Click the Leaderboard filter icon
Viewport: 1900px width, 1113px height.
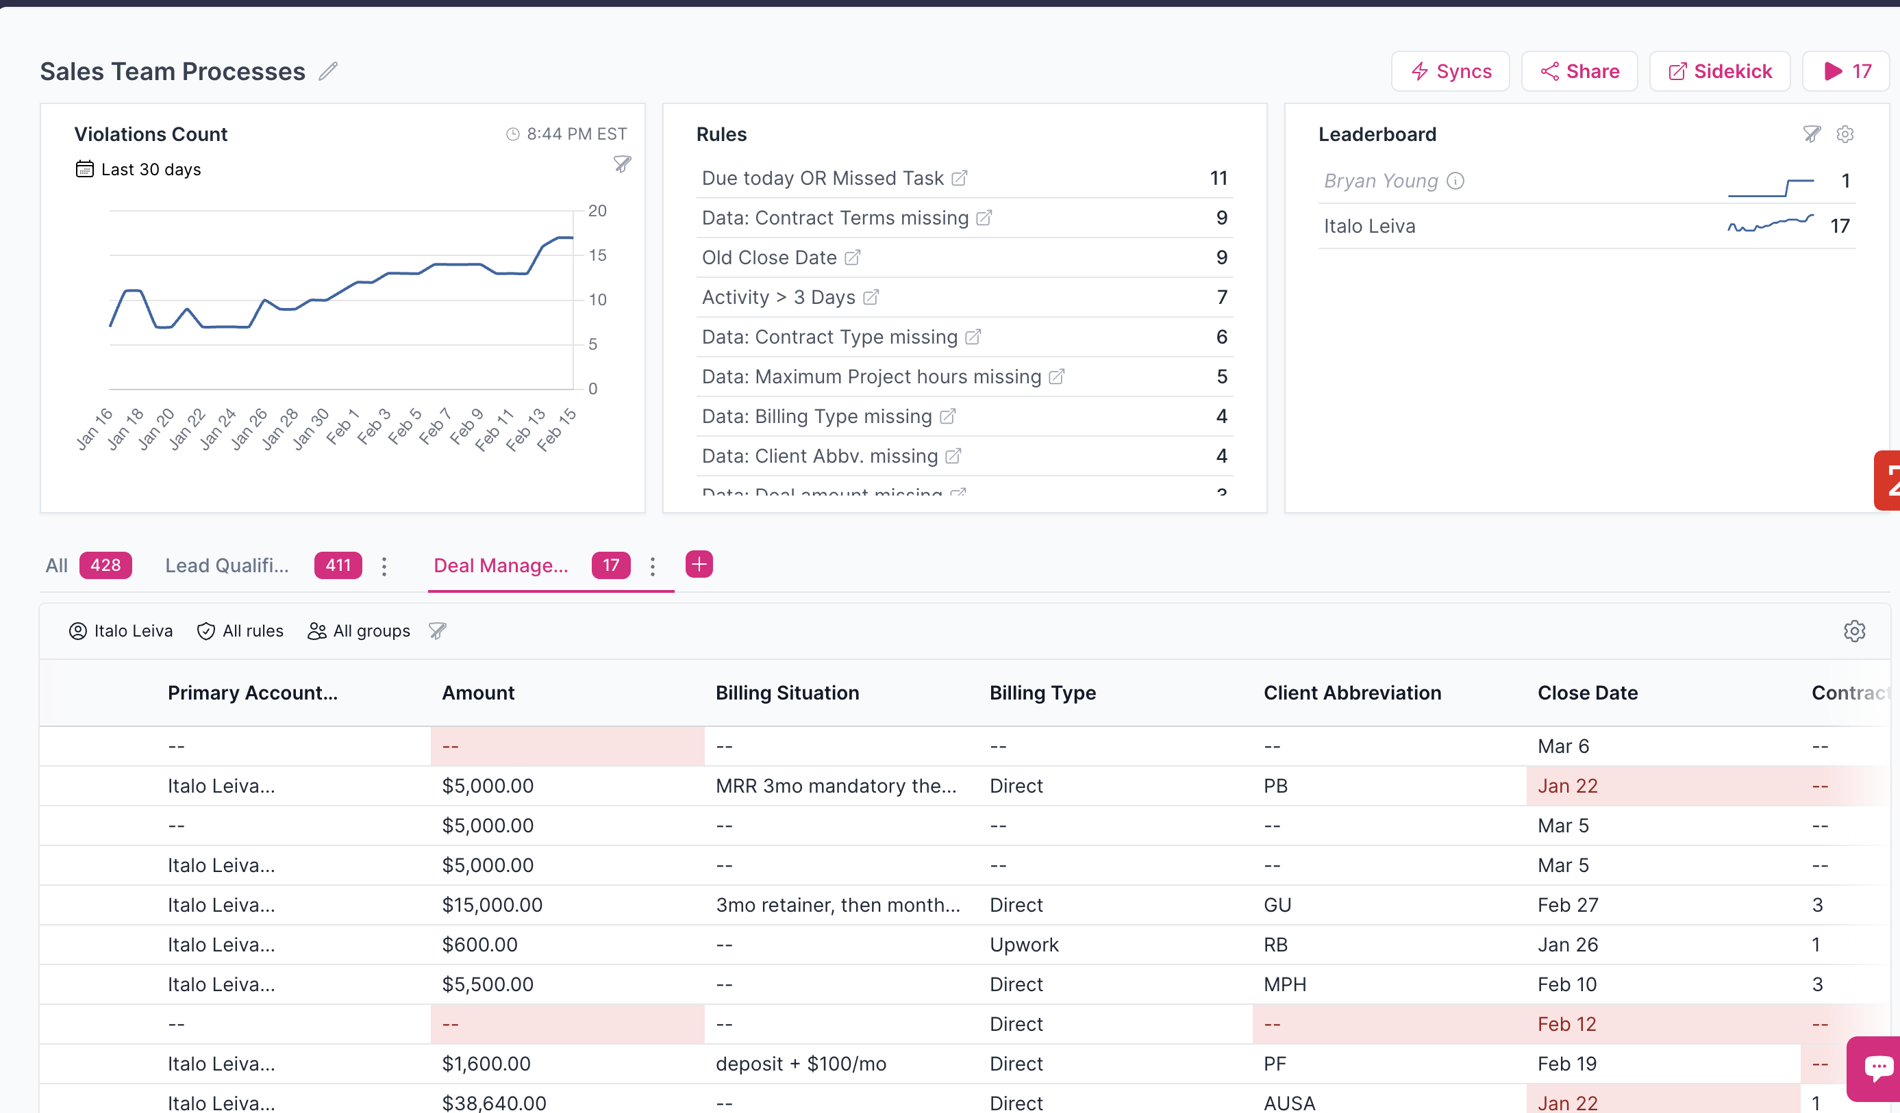tap(1812, 134)
